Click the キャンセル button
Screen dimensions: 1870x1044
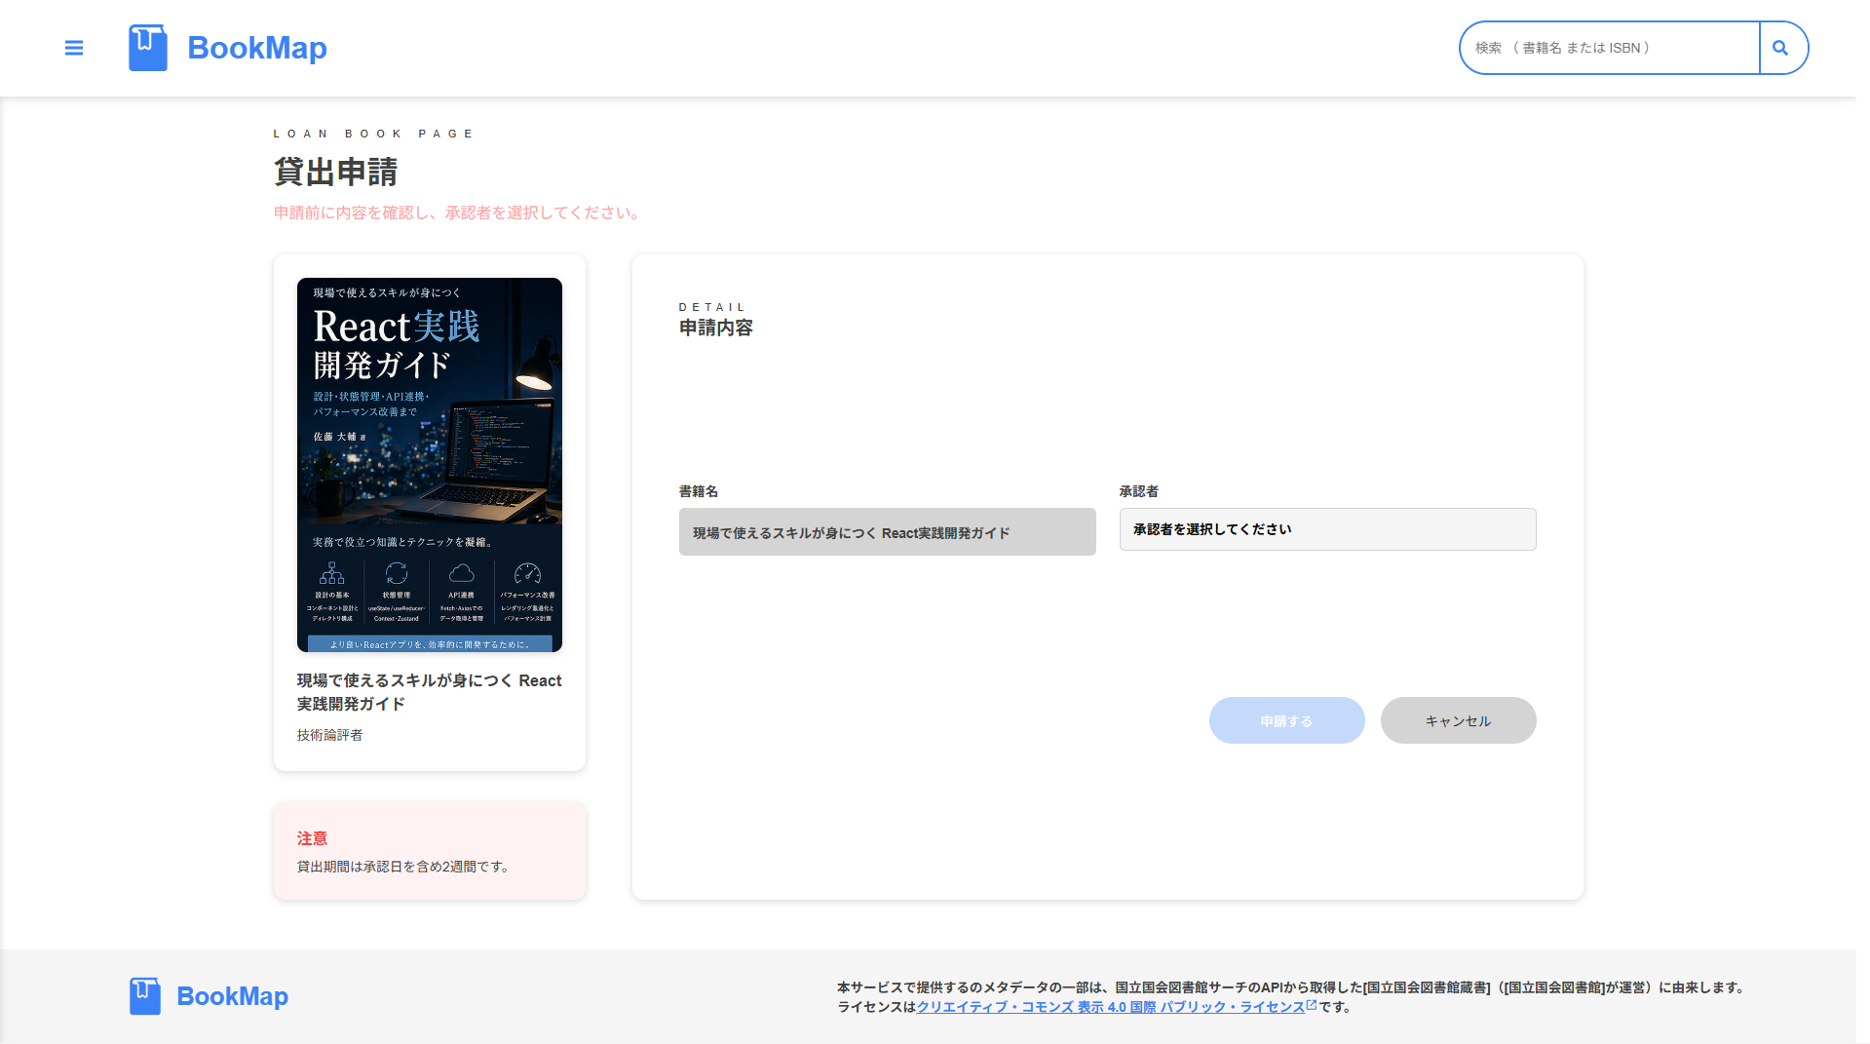point(1458,720)
